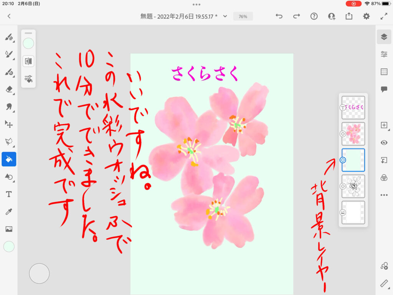This screenshot has width=393, height=295.
Task: Pick the Smudge tool
Action: pyautogui.click(x=8, y=107)
